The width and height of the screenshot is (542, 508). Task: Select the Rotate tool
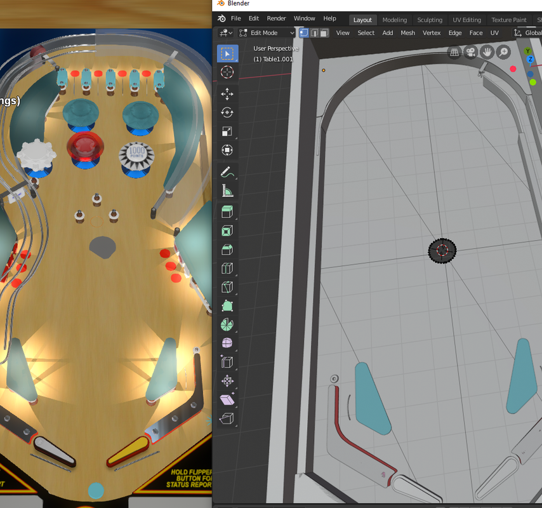point(227,112)
